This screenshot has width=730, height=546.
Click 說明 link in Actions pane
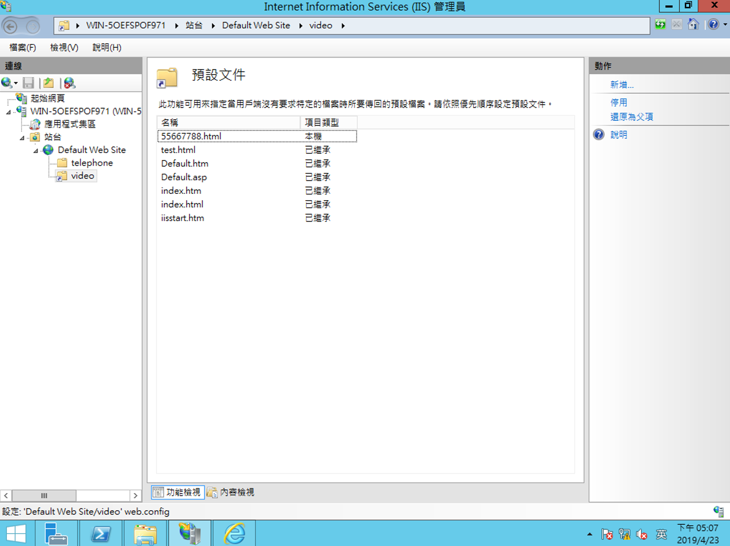point(619,135)
